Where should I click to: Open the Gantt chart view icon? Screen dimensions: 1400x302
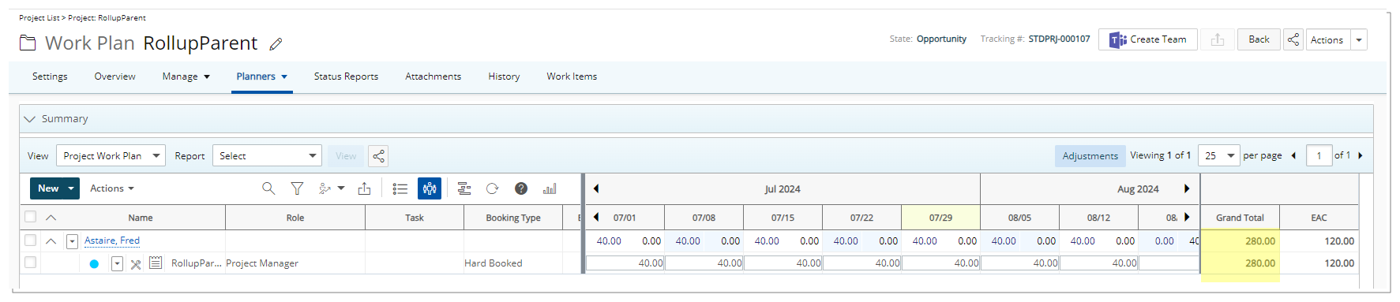[464, 188]
